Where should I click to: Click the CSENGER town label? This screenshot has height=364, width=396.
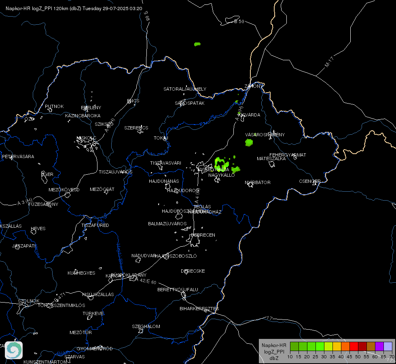pos(310,181)
